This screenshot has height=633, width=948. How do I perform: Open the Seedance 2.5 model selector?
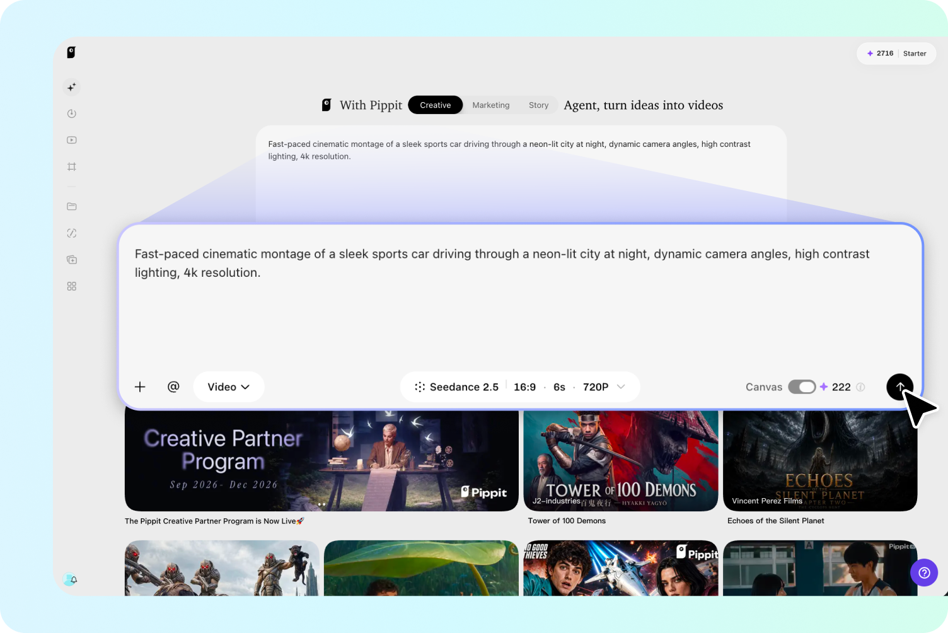pyautogui.click(x=456, y=387)
